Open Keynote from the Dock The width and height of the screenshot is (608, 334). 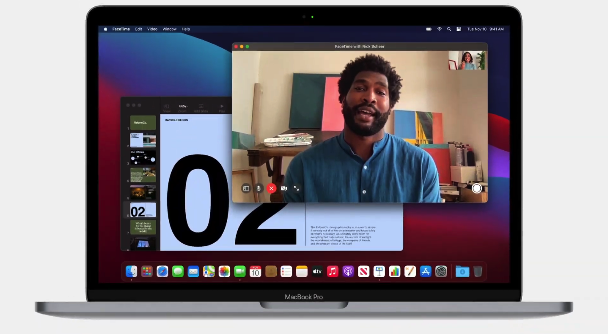(x=379, y=271)
